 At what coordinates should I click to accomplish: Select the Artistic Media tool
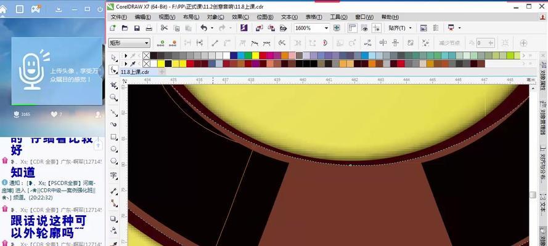[x=113, y=124]
